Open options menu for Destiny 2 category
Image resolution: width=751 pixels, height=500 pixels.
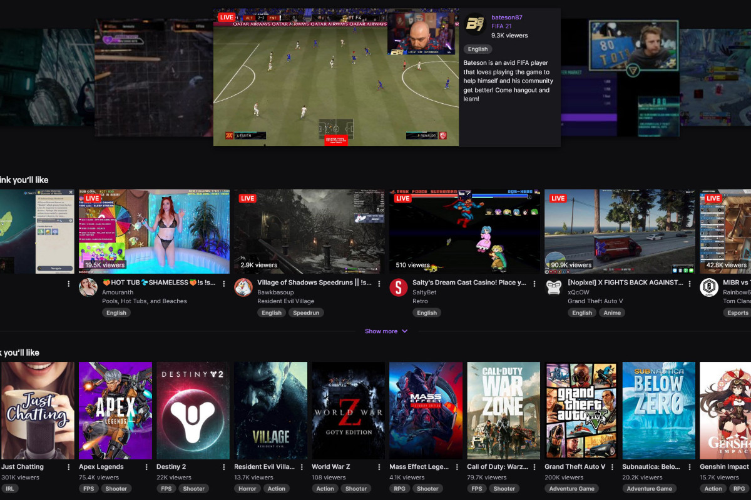coord(224,467)
